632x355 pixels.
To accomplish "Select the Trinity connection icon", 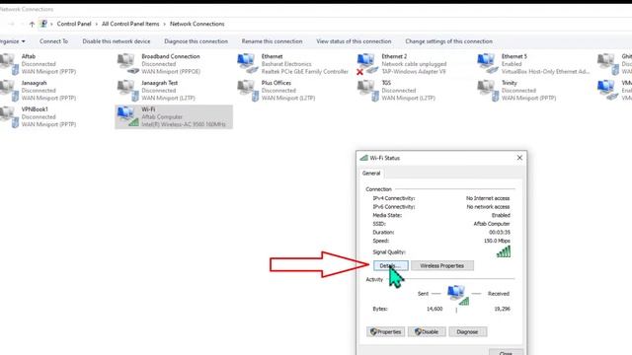I will (x=488, y=91).
